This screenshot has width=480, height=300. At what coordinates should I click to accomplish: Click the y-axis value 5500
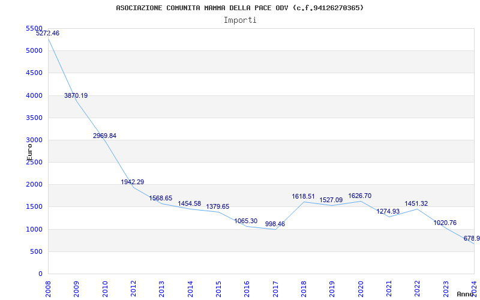[x=34, y=28]
